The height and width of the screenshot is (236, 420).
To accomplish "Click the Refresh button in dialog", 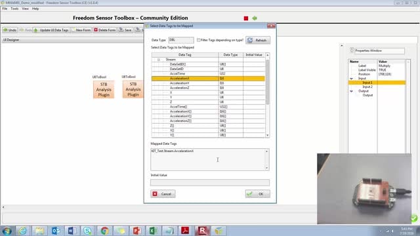I will click(258, 40).
